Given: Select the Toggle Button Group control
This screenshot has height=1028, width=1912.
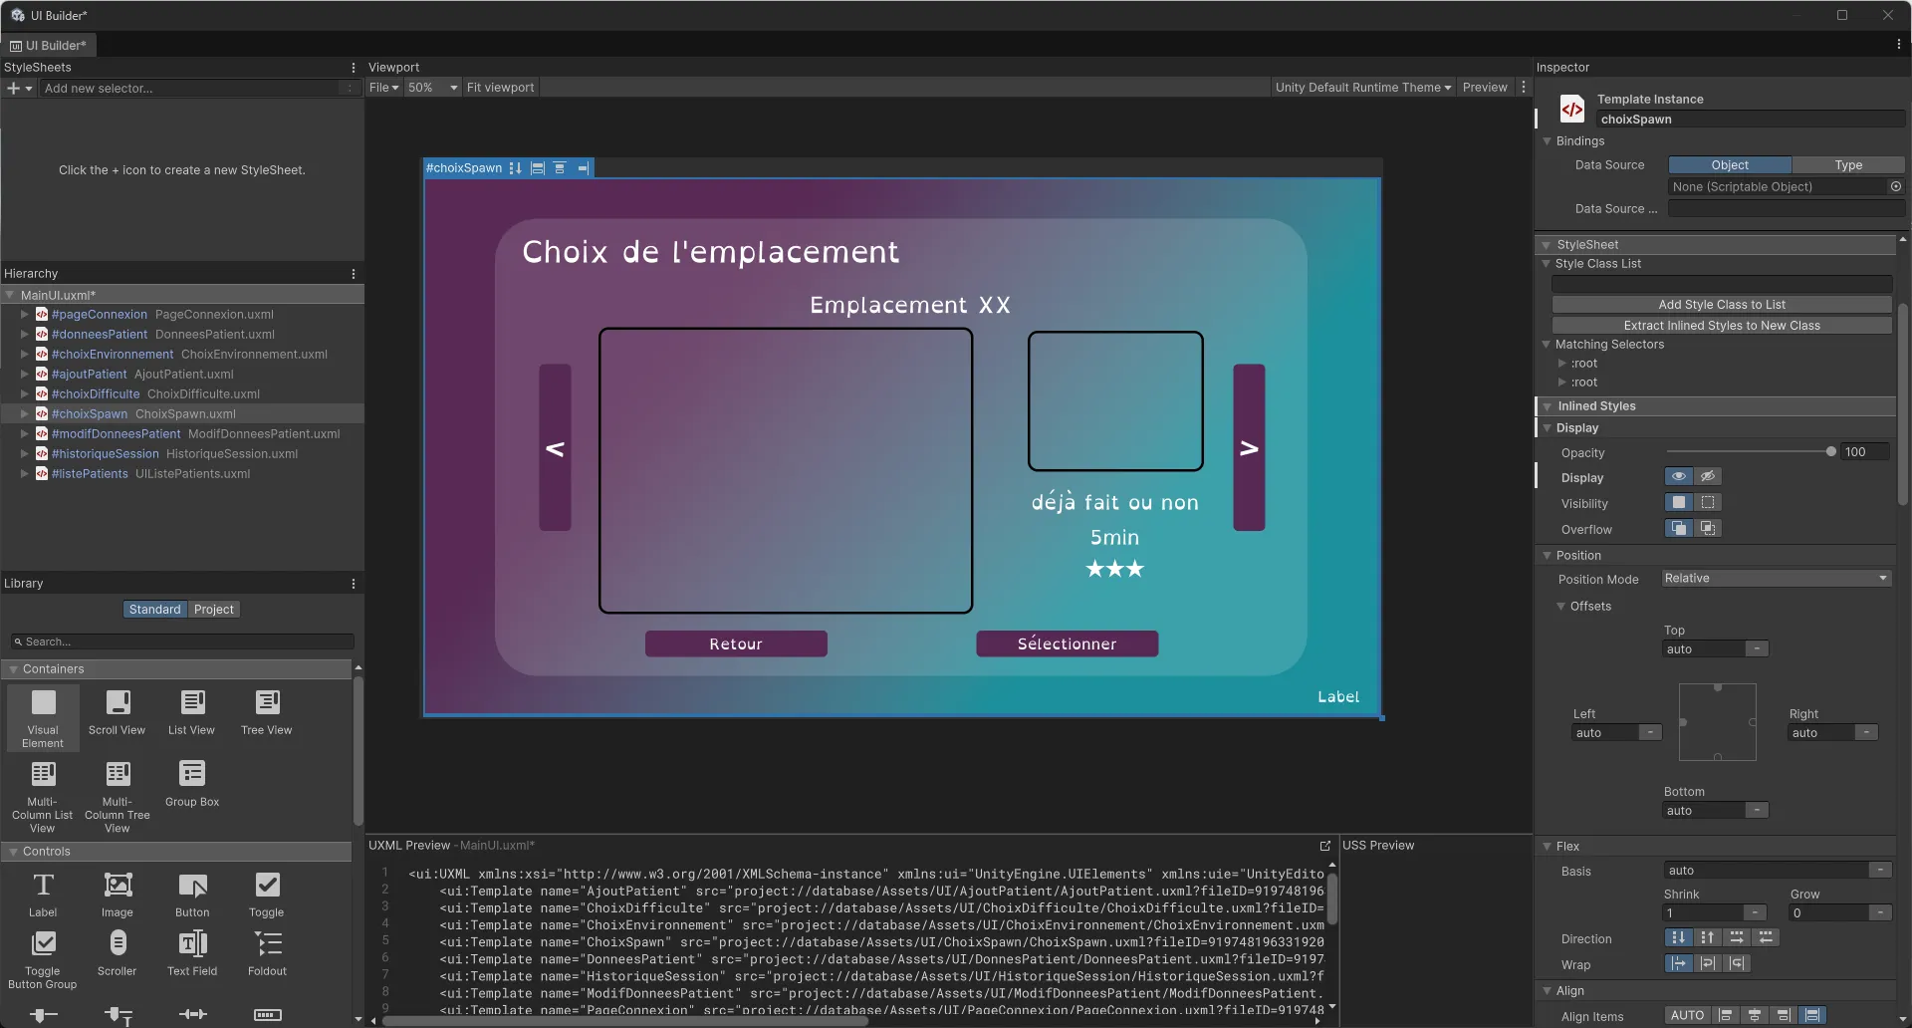Looking at the screenshot, I should (43, 960).
